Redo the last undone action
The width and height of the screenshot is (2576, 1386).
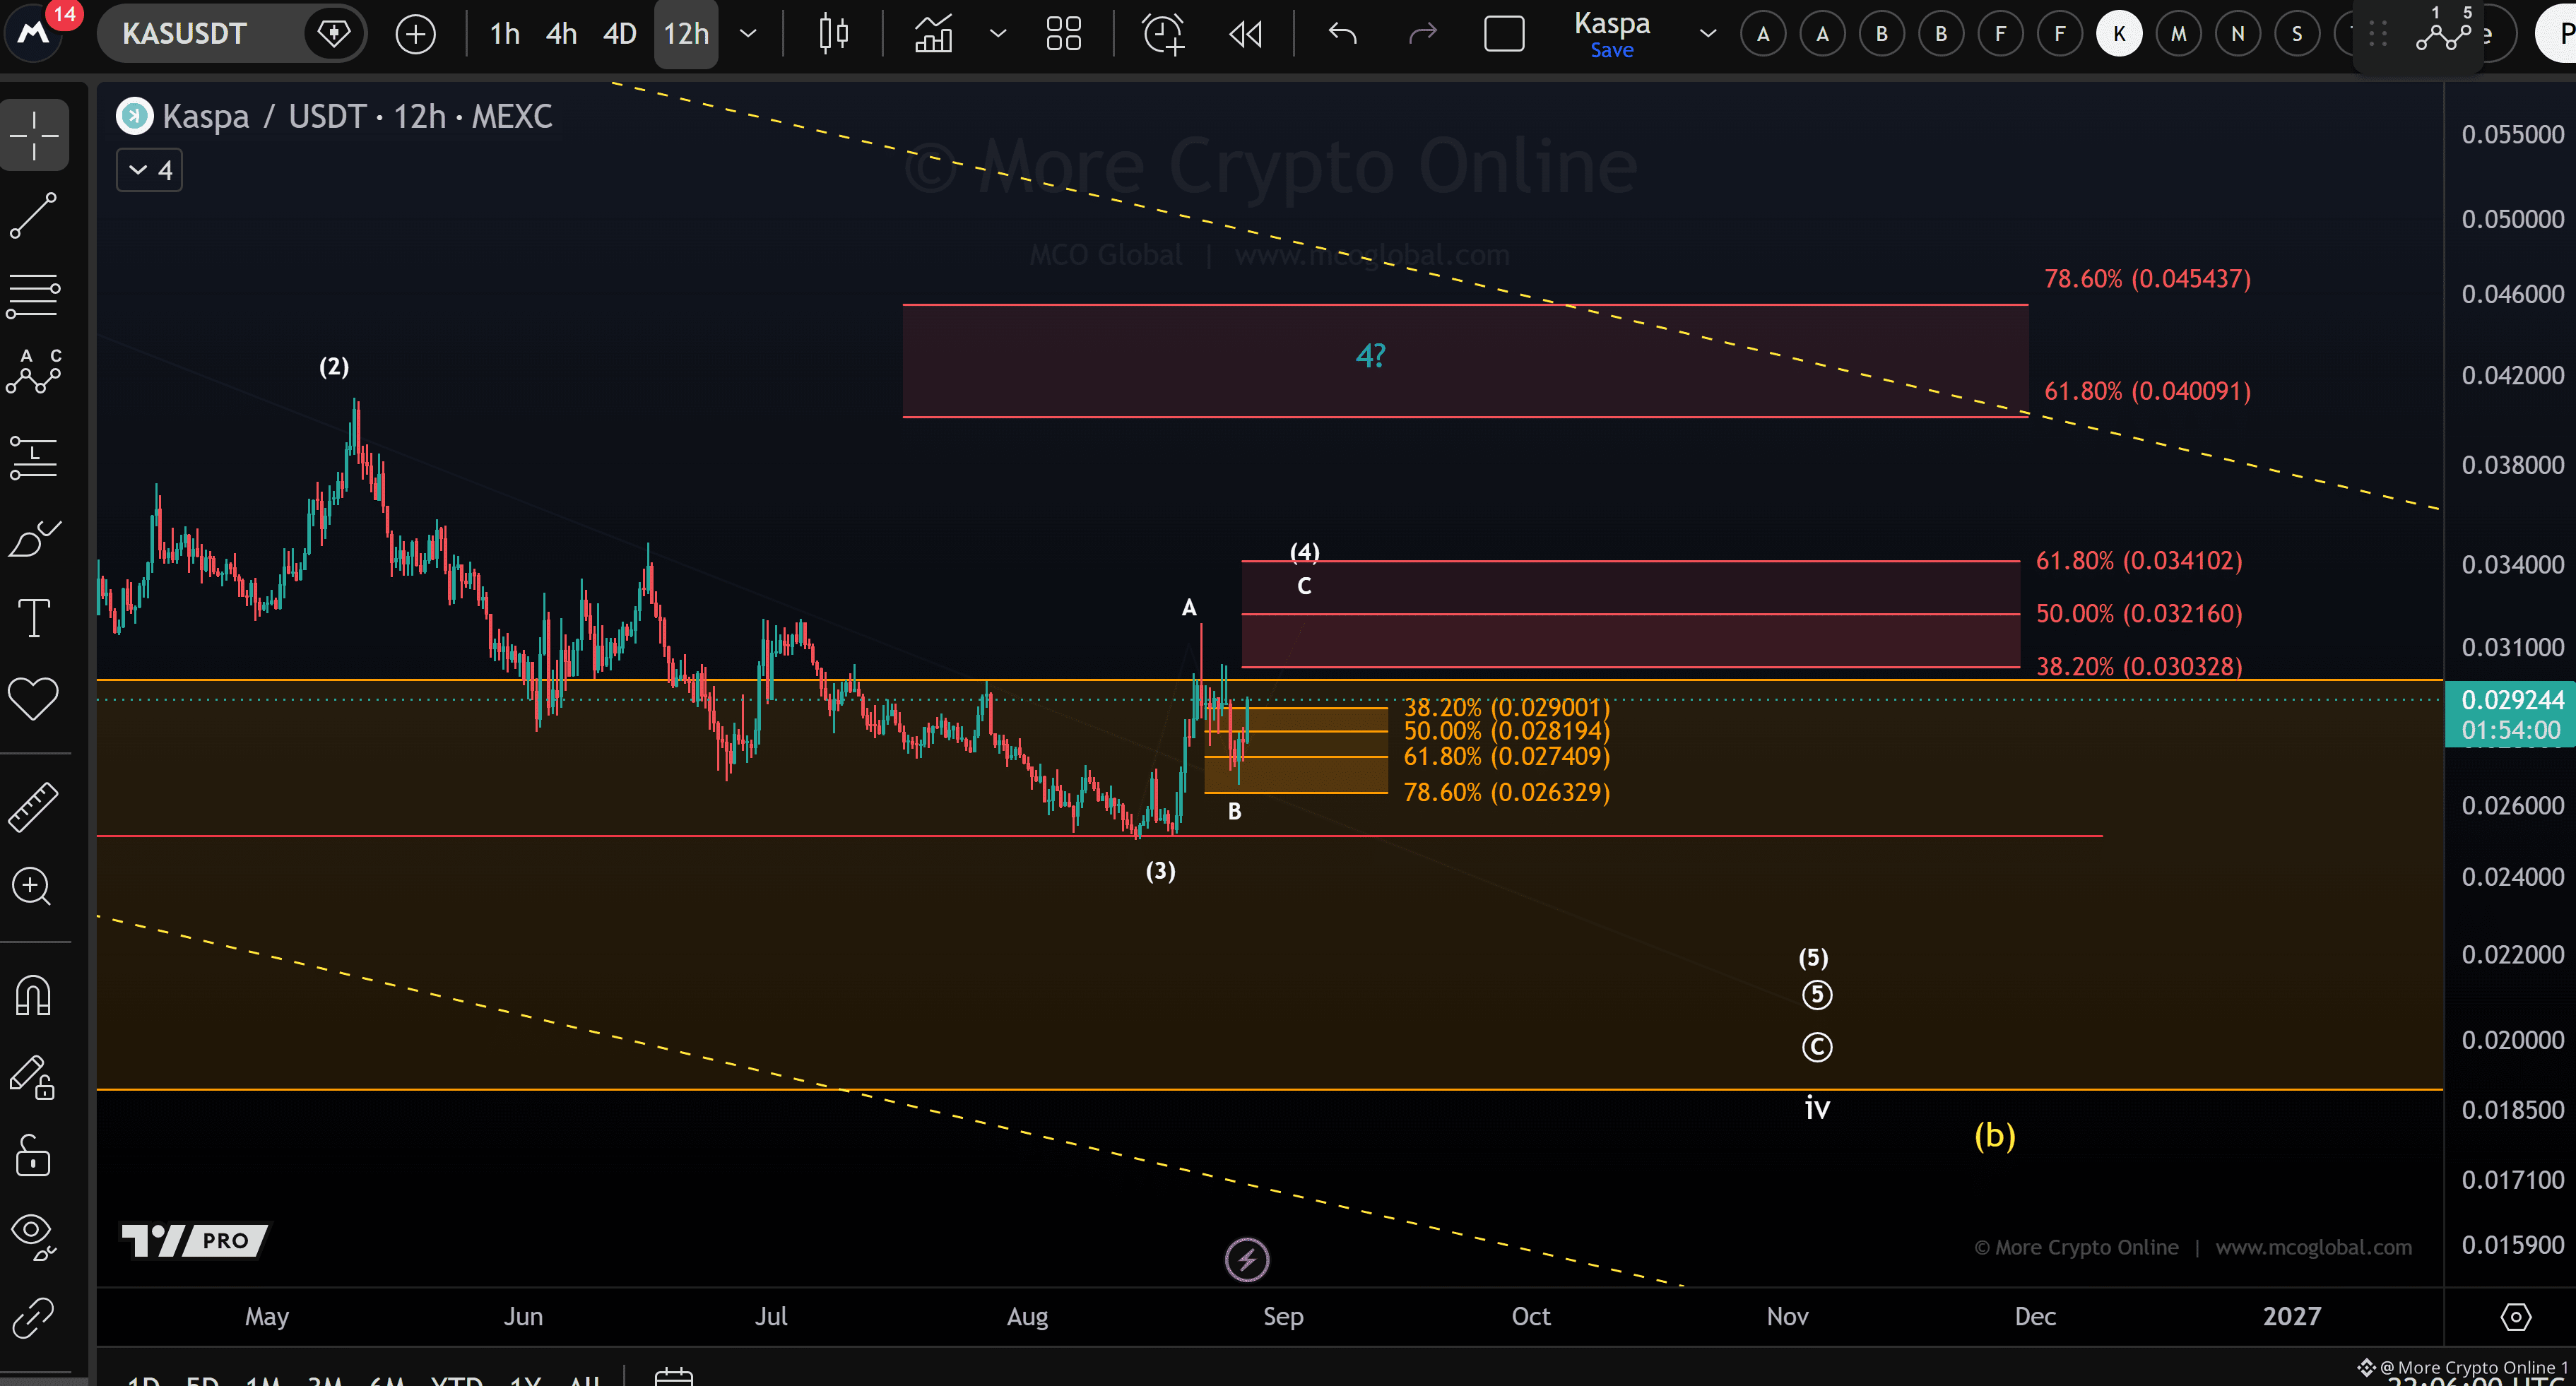[1422, 34]
